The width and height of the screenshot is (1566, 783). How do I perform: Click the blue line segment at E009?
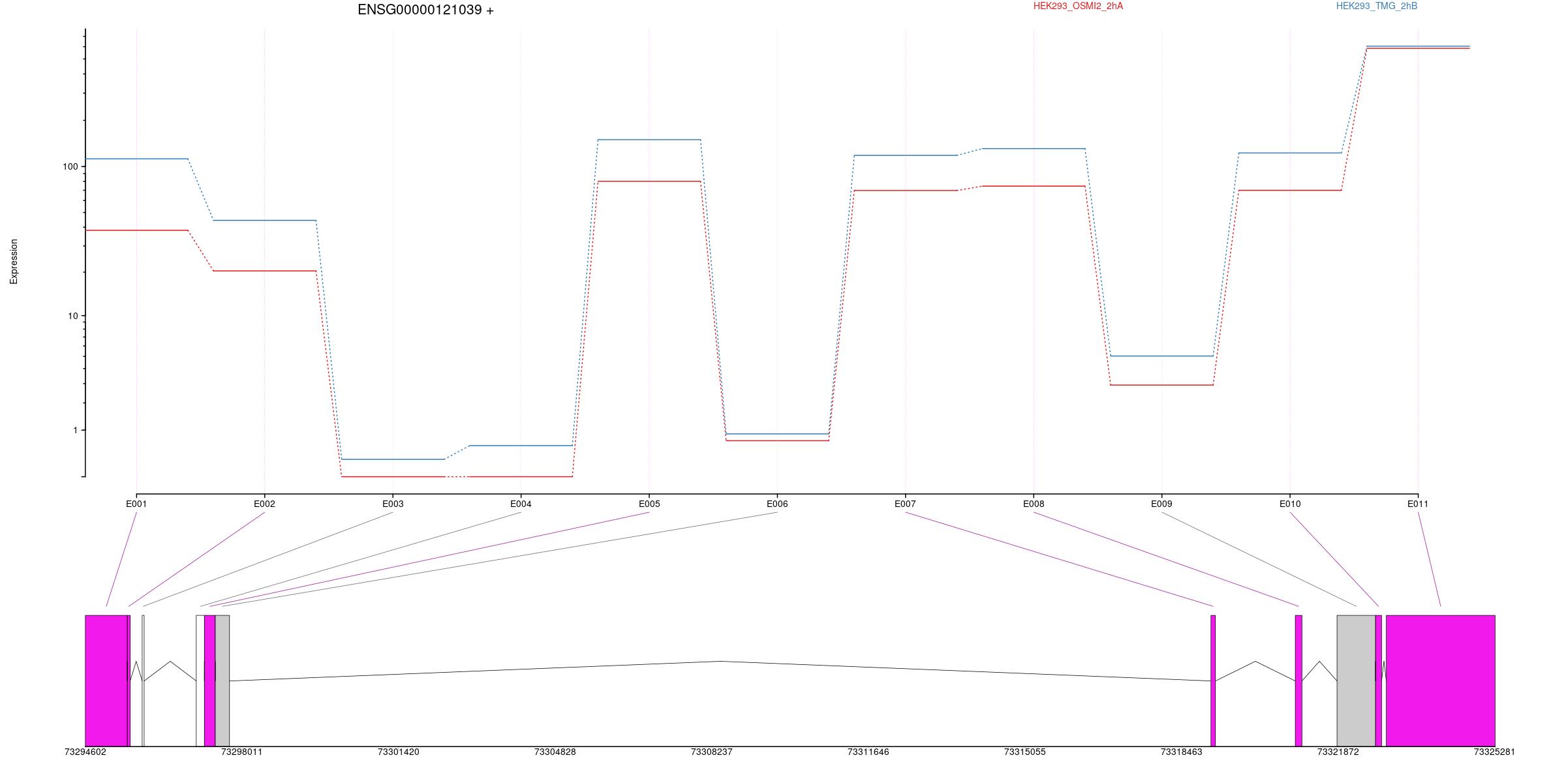(1161, 356)
